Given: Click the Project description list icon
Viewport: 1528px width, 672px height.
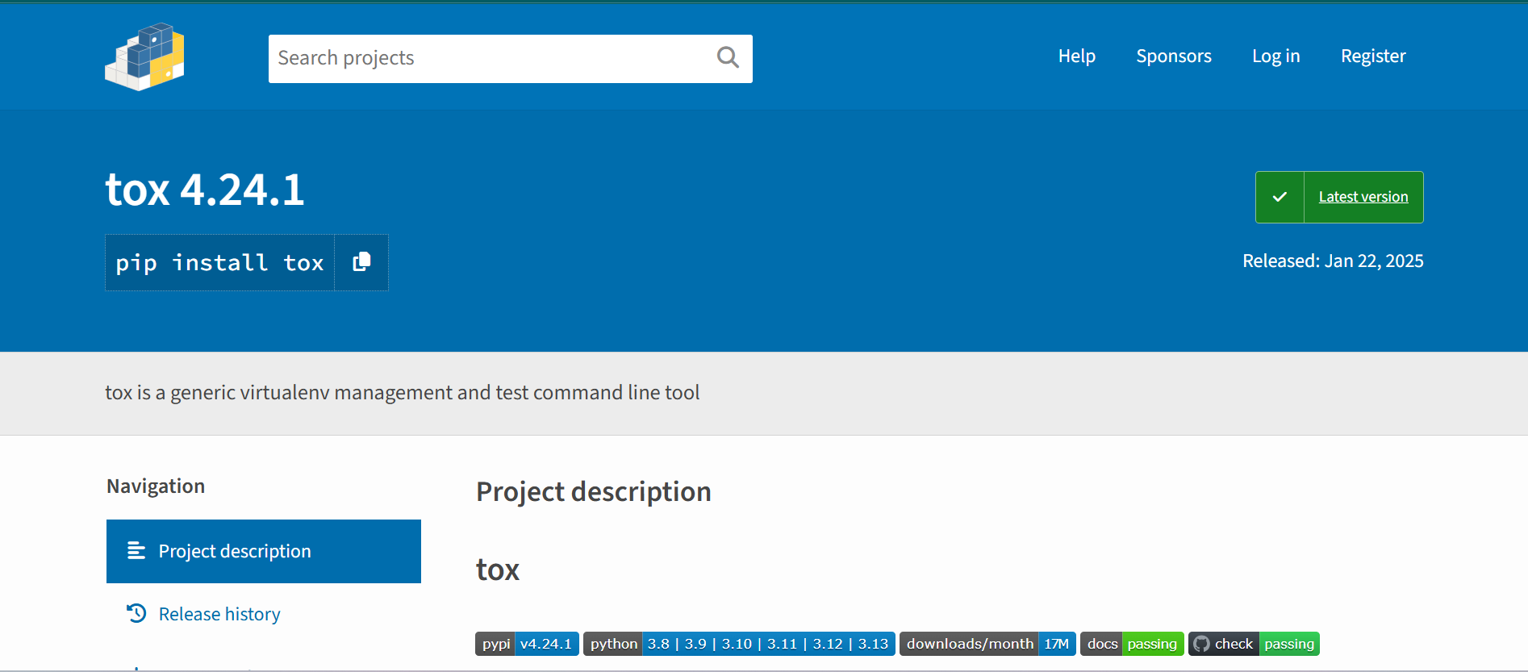Looking at the screenshot, I should pos(136,551).
